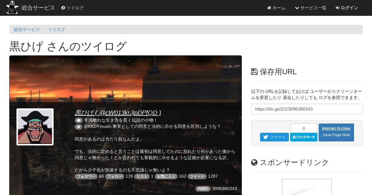Screen dimensions: 372x195
Task: Click the Hatena bookmark count 0
Action: click(304, 128)
